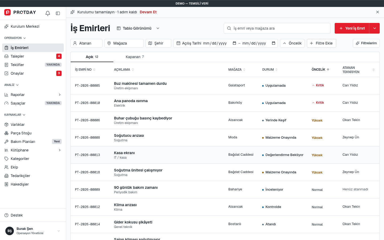The image size is (384, 240).
Task: Select the Açık tab
Action: click(92, 57)
